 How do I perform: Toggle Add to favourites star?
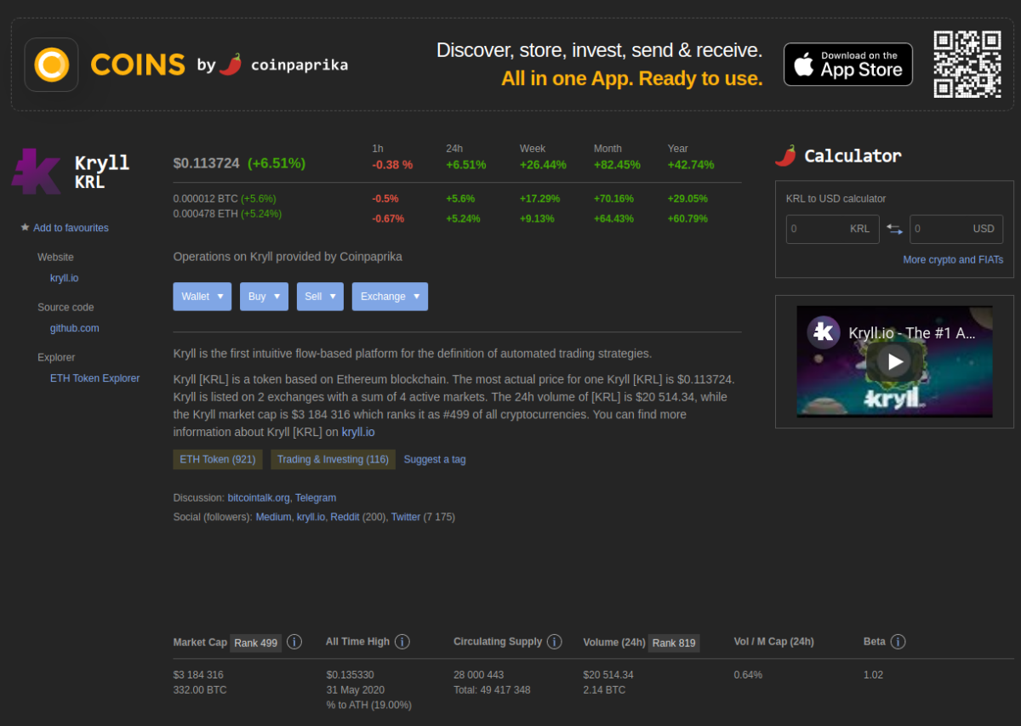(x=26, y=228)
